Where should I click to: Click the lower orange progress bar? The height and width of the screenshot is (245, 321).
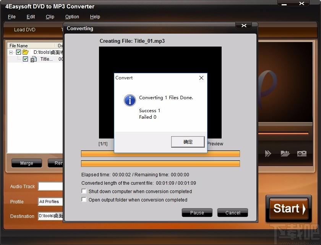pos(160,164)
